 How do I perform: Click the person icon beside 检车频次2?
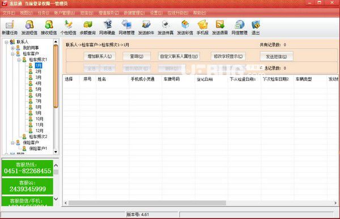point(24,136)
